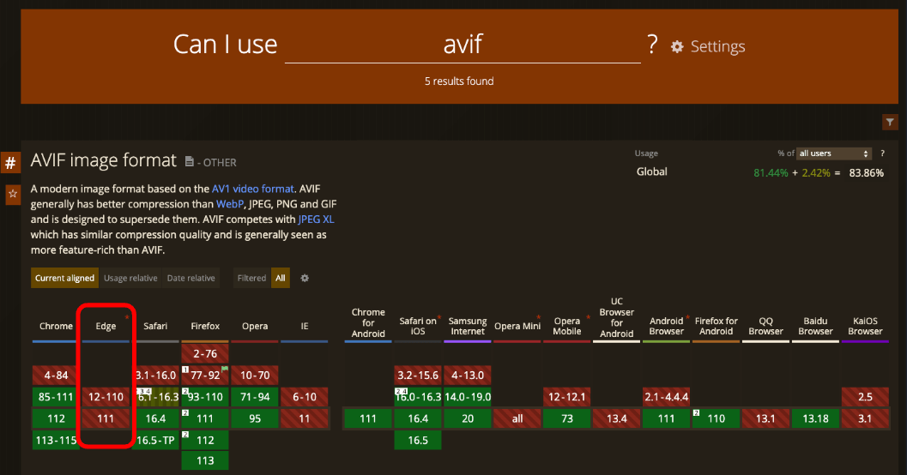Click the Settings label
Viewport: 907px width, 475px height.
(x=718, y=46)
